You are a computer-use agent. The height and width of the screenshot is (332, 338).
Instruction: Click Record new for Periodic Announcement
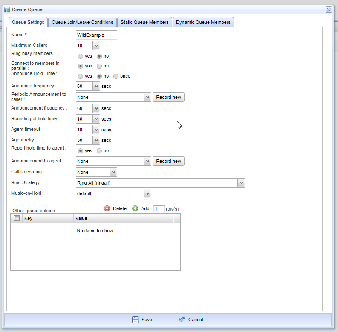pyautogui.click(x=168, y=97)
